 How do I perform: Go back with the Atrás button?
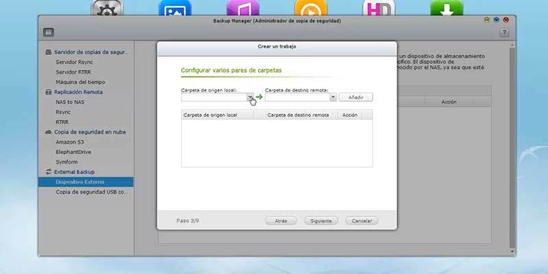[281, 221]
